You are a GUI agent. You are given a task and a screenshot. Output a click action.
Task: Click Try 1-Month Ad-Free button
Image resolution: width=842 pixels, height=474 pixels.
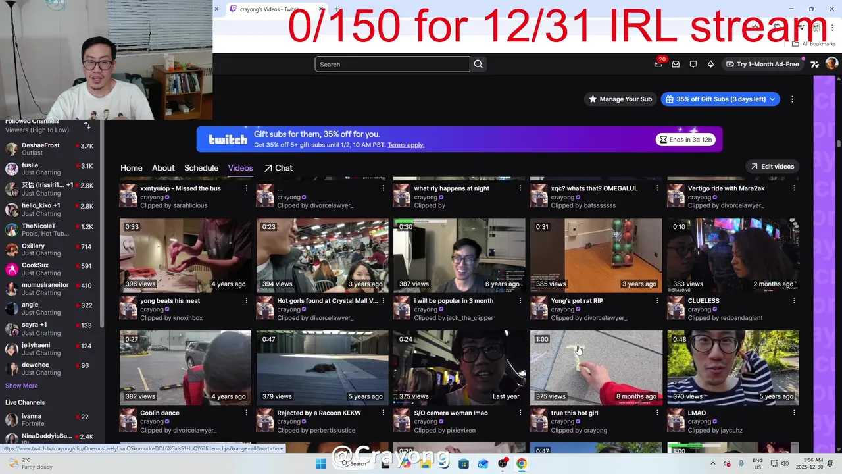(x=762, y=64)
